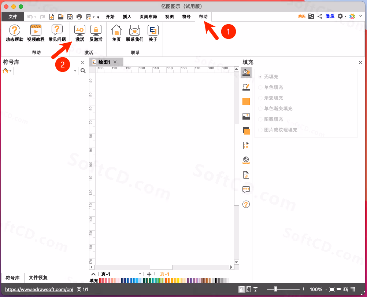The image size is (367, 297).
Task: Pick the black swatch in fill palette
Action: coord(216,280)
